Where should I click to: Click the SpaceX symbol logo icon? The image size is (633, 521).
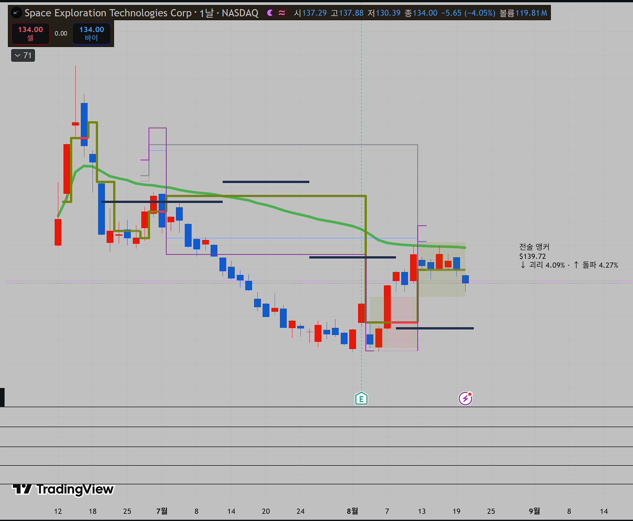pos(16,13)
